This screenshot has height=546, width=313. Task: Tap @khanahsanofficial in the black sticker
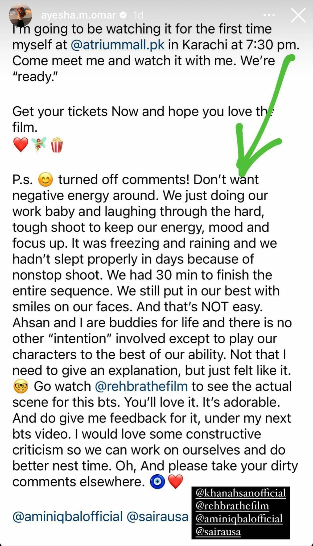241,493
